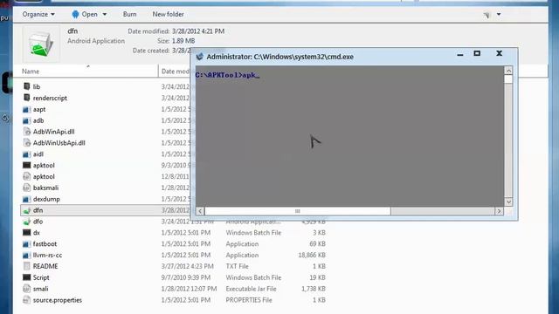Select the 'fastboot' file name
Screen dimensions: 559x314
click(x=45, y=244)
